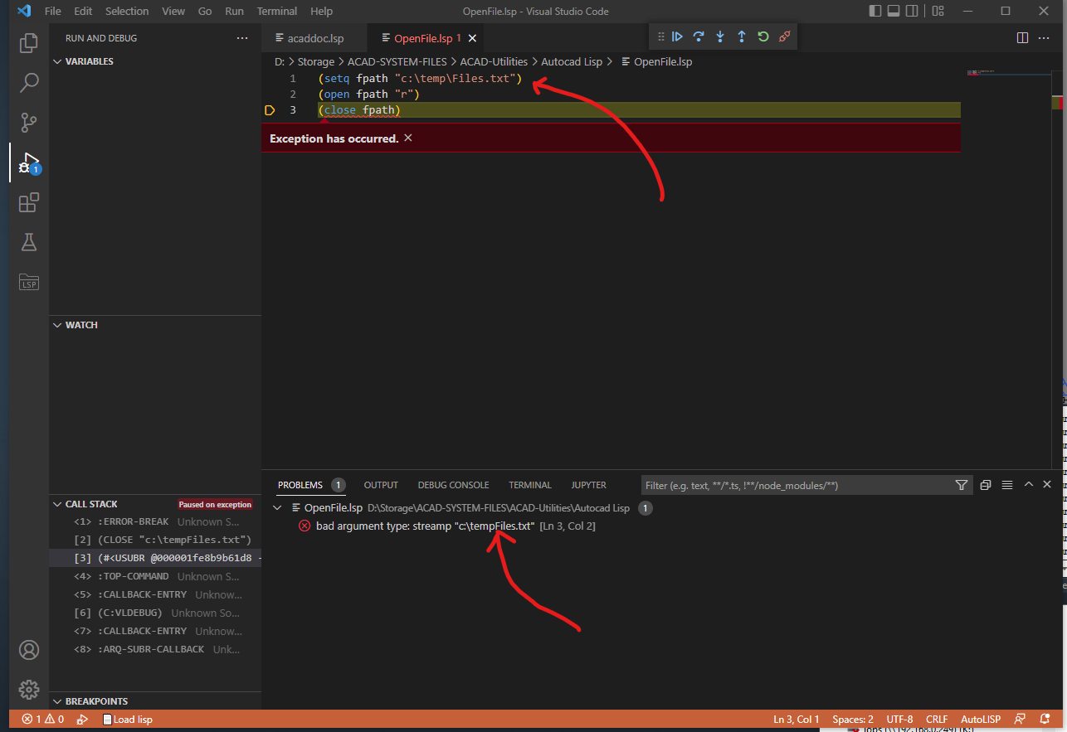Toggle the Problems filter icon
The height and width of the screenshot is (732, 1067).
click(961, 484)
